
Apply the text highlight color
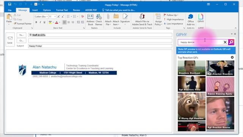pos(50,22)
